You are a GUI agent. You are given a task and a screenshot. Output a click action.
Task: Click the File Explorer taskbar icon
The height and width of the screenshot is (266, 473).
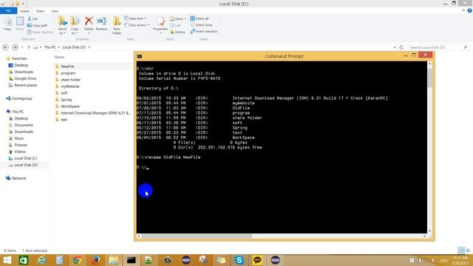113,260
